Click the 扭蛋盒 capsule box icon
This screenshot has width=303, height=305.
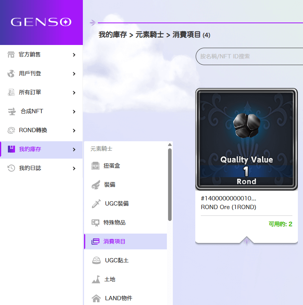click(x=95, y=166)
